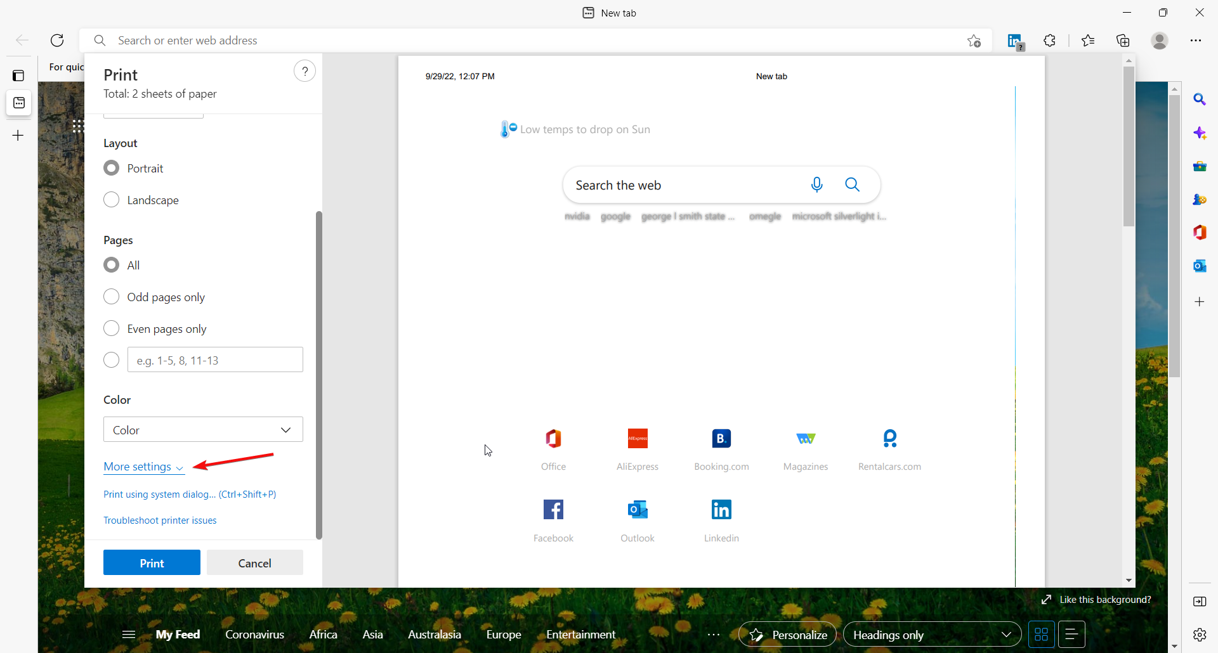The width and height of the screenshot is (1218, 653).
Task: Open the Color dropdown
Action: pos(202,429)
